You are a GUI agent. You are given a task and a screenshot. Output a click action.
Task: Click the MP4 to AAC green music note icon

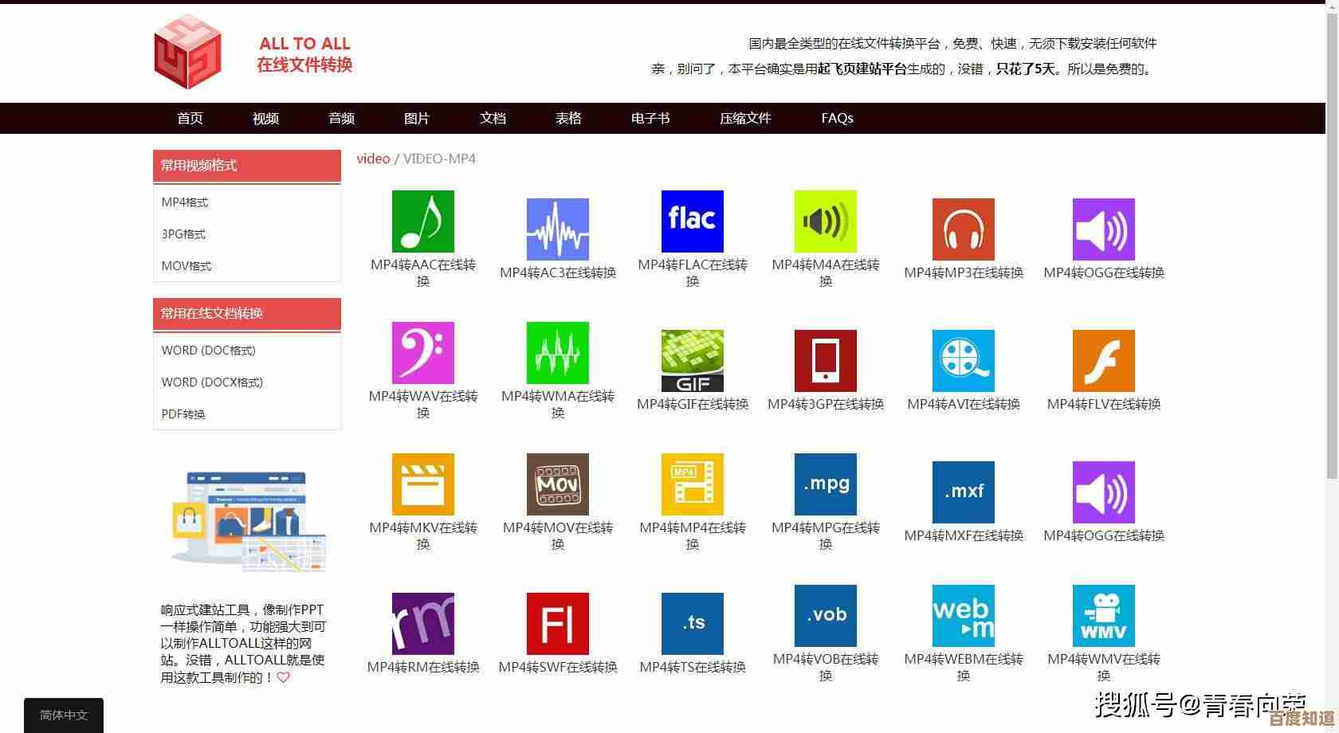pyautogui.click(x=422, y=221)
